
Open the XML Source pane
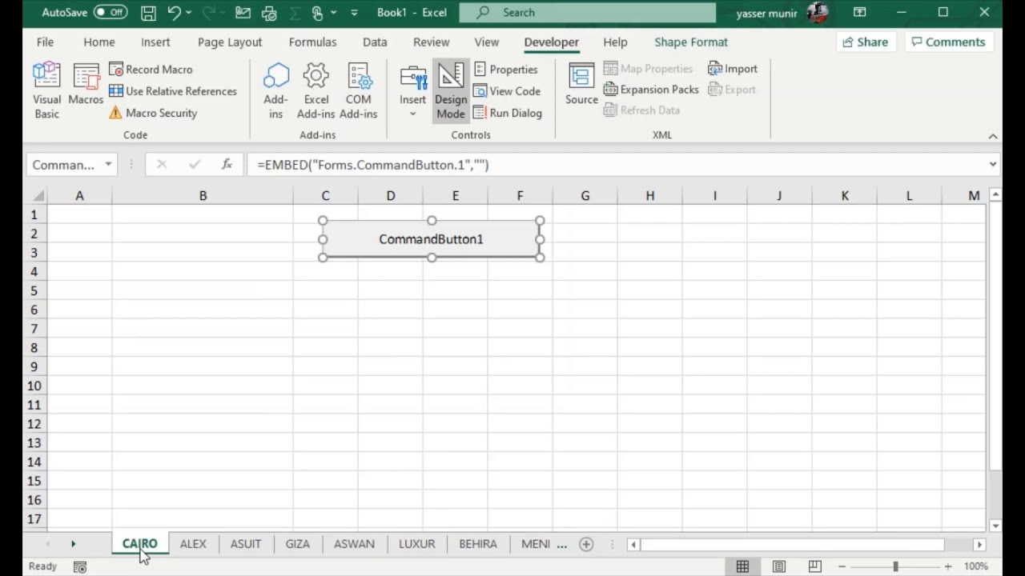click(x=581, y=84)
